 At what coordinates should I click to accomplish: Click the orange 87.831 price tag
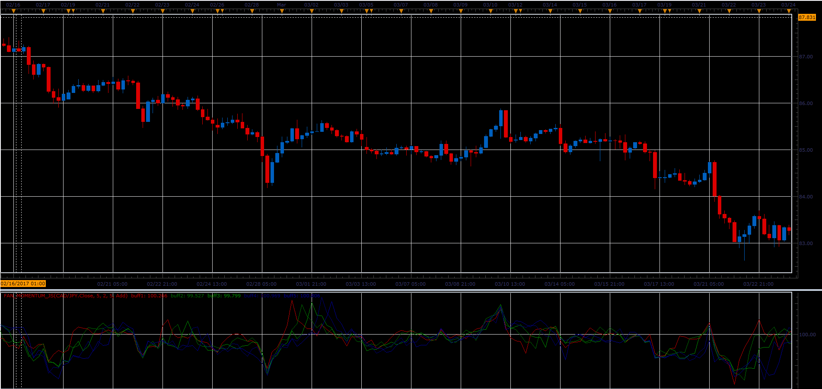point(807,17)
